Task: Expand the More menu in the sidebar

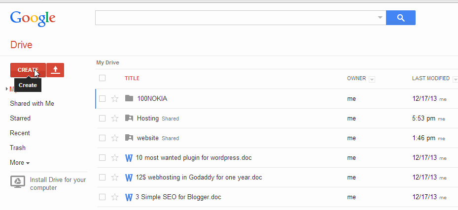Action: pos(20,162)
